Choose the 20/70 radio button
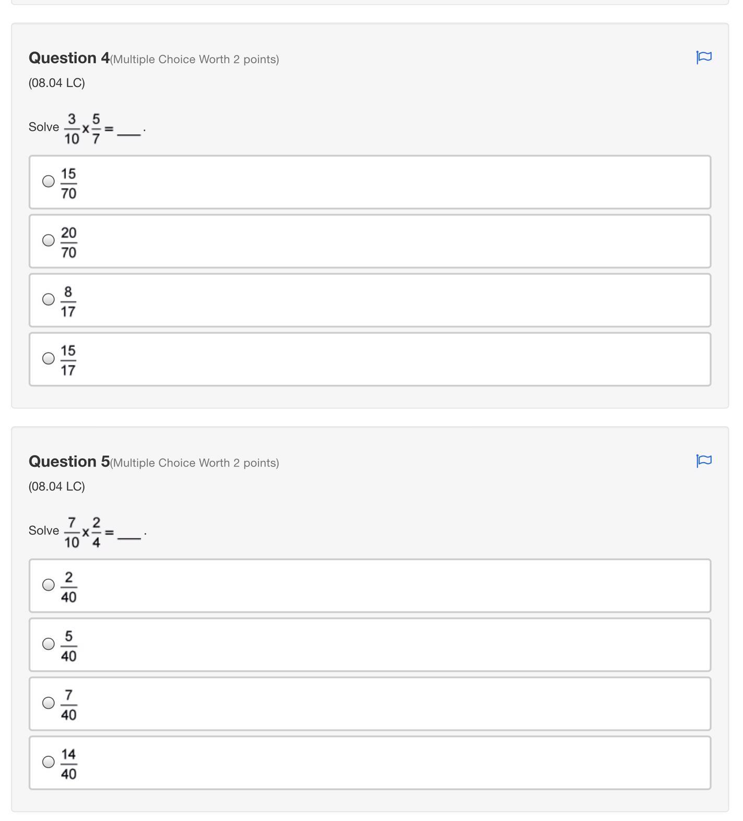This screenshot has width=743, height=821. [x=48, y=240]
